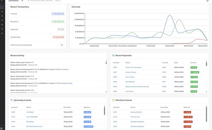Click 31/Dec/2024 label on Overview chart axis
Viewport: 212px width, 130px height.
(170, 46)
